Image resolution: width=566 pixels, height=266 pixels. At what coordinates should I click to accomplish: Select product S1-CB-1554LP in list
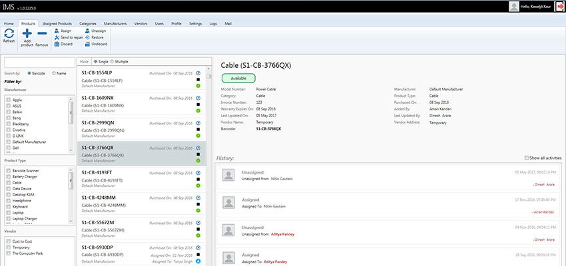pos(142,79)
